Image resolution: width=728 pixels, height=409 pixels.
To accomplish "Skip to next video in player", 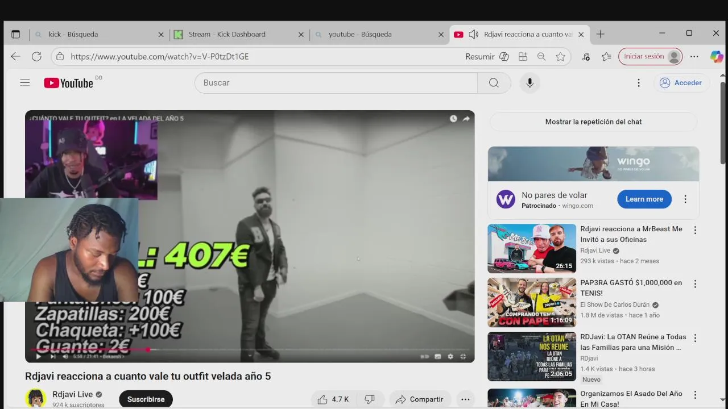I will (52, 357).
